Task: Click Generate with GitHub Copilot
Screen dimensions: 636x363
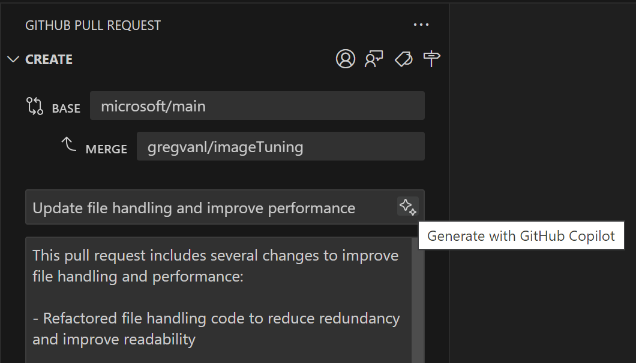Action: [x=521, y=235]
